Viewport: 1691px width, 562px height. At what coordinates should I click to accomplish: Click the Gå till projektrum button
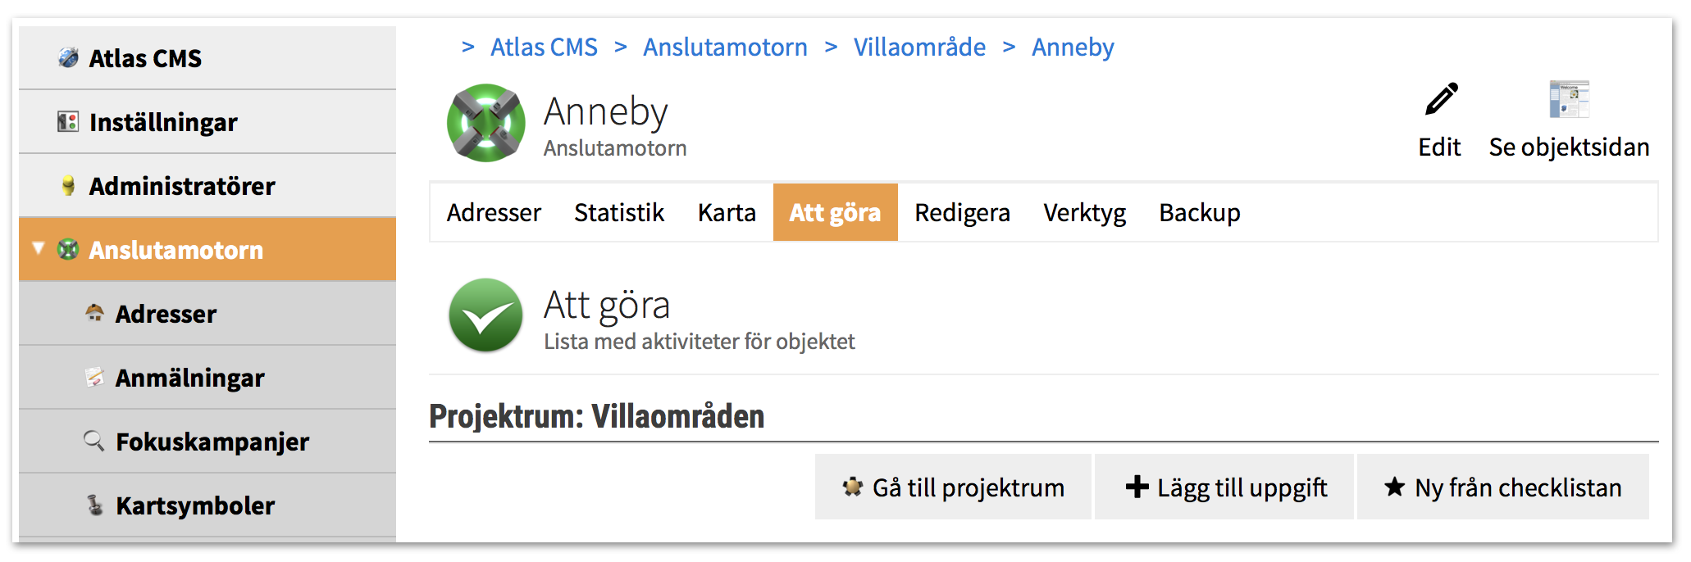[953, 487]
